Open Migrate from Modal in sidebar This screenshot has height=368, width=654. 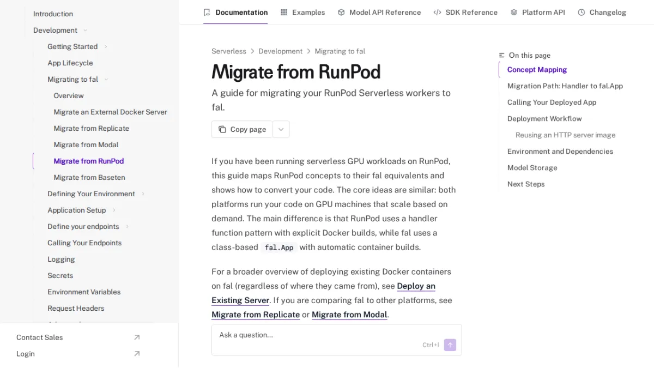(x=86, y=144)
